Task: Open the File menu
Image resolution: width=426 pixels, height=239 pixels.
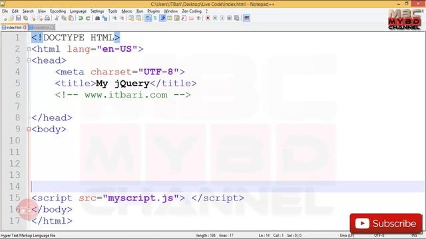Action: (x=5, y=11)
